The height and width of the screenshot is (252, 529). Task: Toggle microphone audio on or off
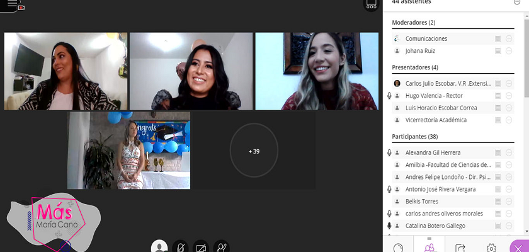(x=180, y=246)
